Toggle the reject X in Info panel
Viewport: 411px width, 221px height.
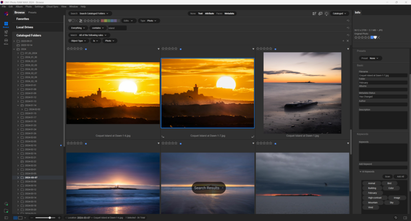379,38
